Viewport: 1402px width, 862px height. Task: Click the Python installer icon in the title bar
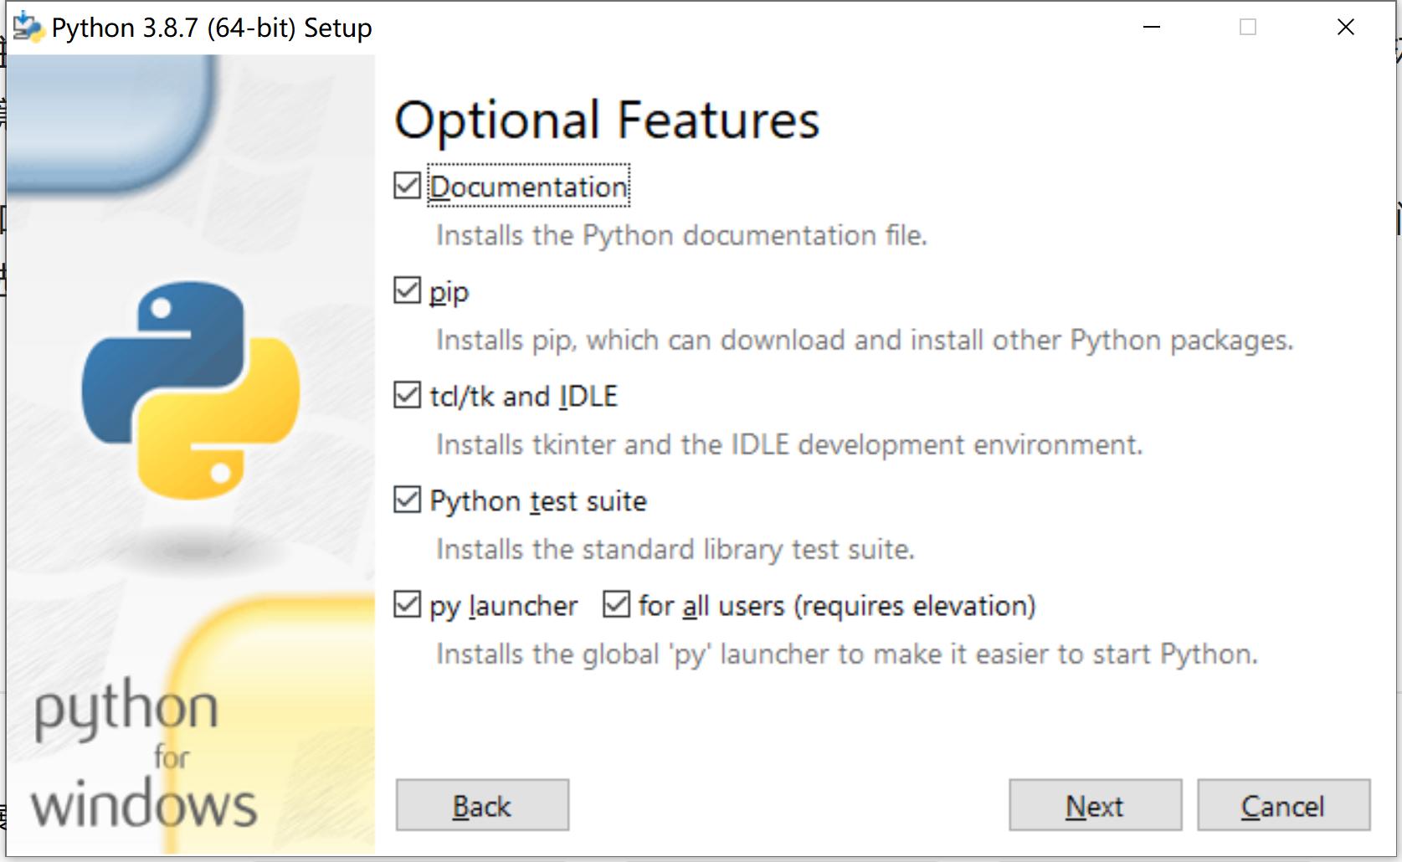coord(28,26)
